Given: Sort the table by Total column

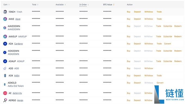Looking at the screenshot, I should (x=35, y=4).
